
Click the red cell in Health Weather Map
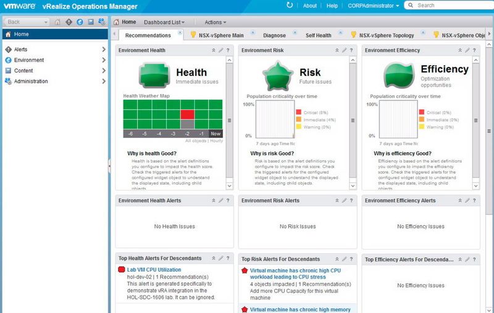[187, 114]
